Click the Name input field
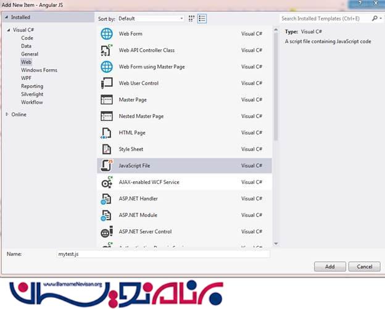Screen dimensions: 385x309 click(163, 254)
